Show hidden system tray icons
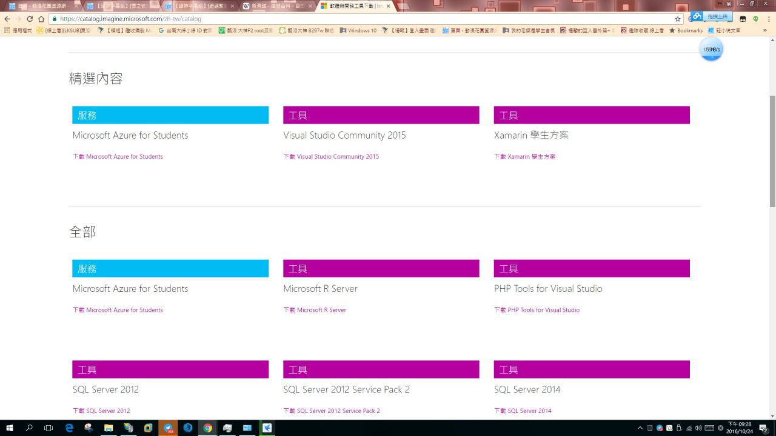Screen dimensions: 776x436 (640, 428)
